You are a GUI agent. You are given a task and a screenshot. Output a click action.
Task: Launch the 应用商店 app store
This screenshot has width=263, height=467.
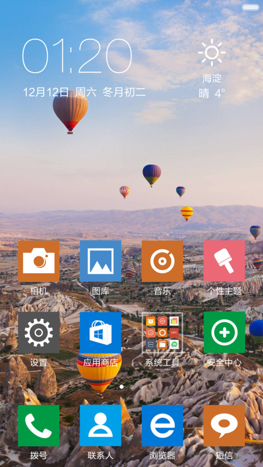pos(100,332)
